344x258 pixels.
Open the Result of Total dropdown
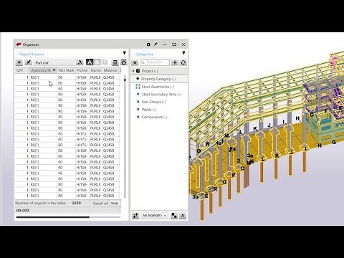click(115, 204)
